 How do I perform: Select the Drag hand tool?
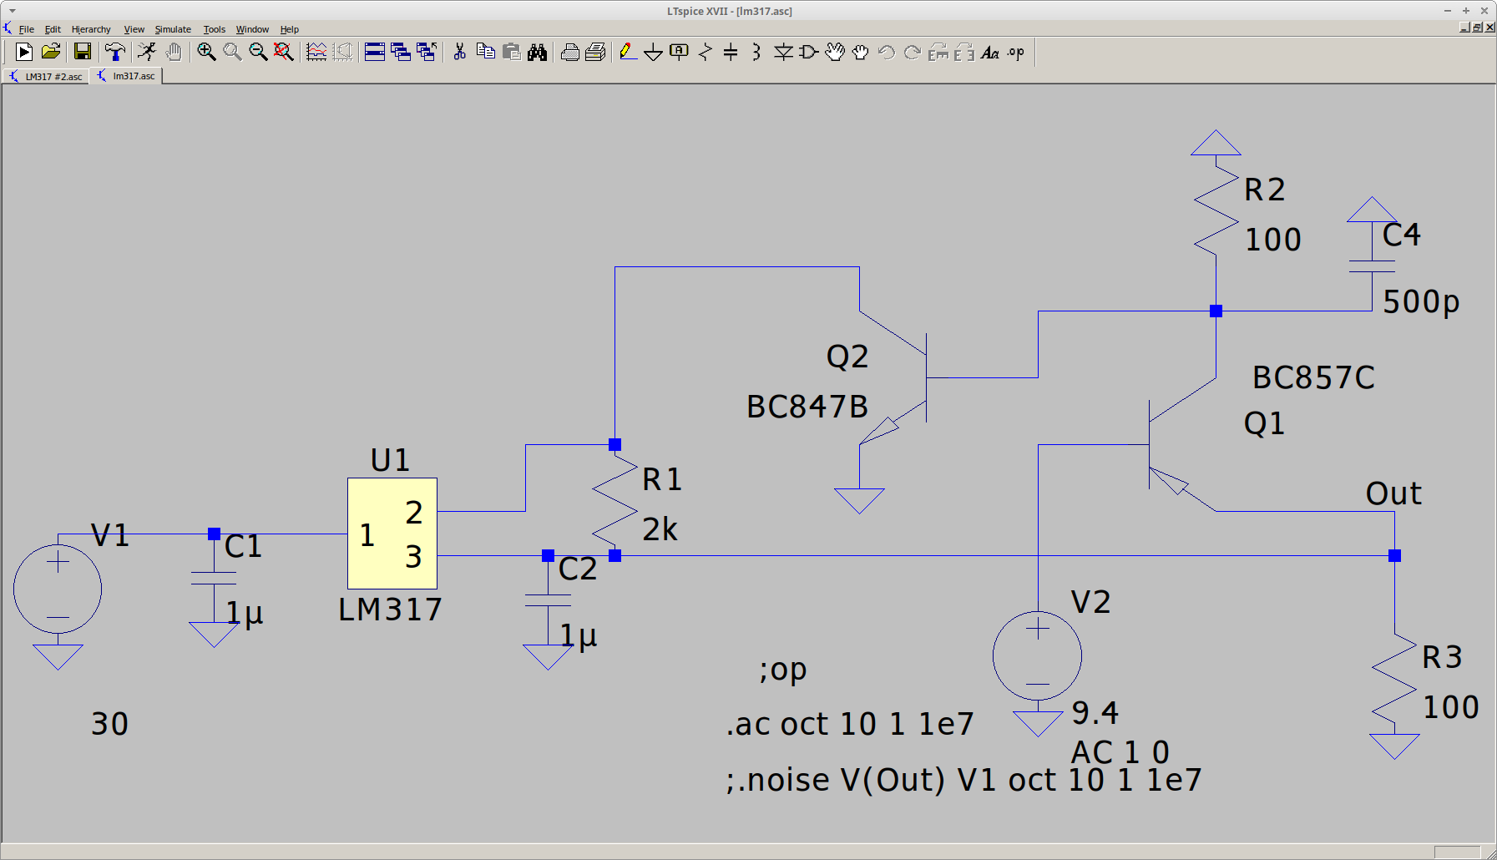861,52
